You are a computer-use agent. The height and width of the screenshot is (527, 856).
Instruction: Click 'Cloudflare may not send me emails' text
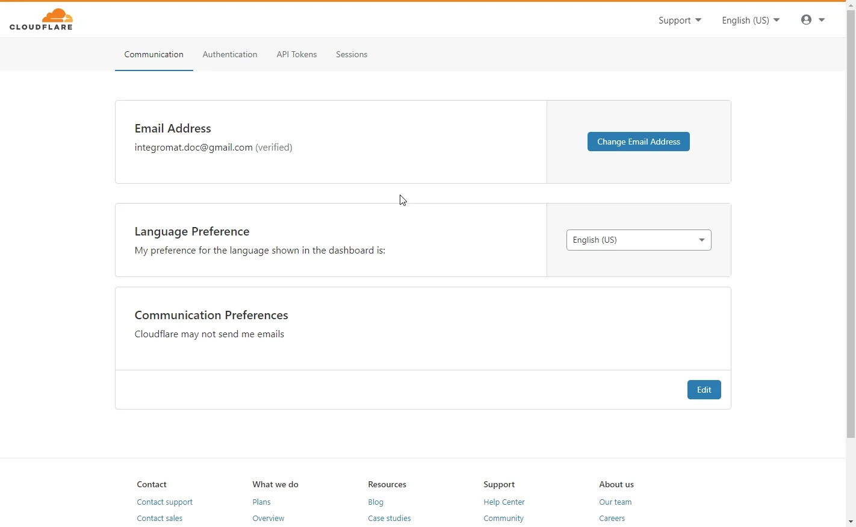(209, 334)
